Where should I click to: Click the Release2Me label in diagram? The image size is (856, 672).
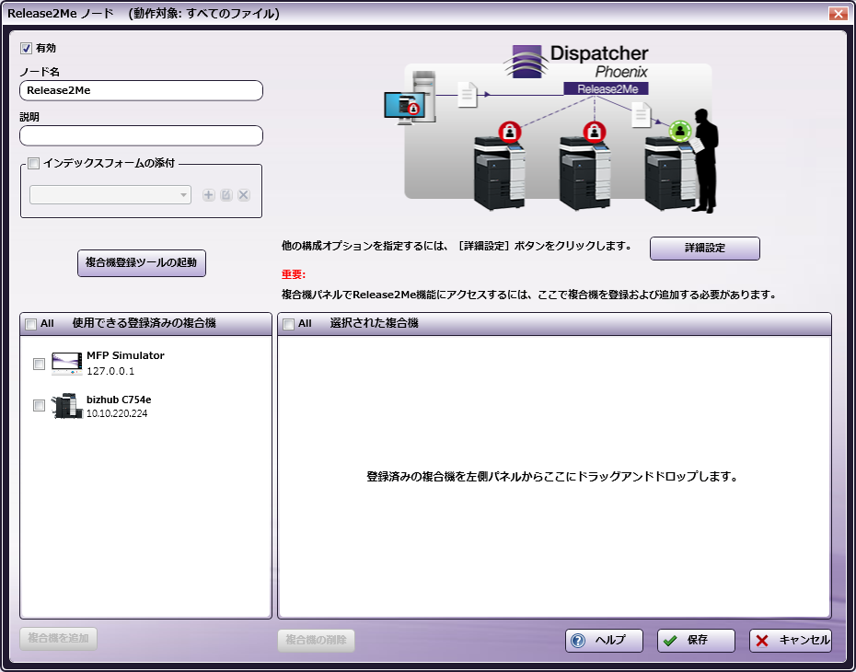607,89
